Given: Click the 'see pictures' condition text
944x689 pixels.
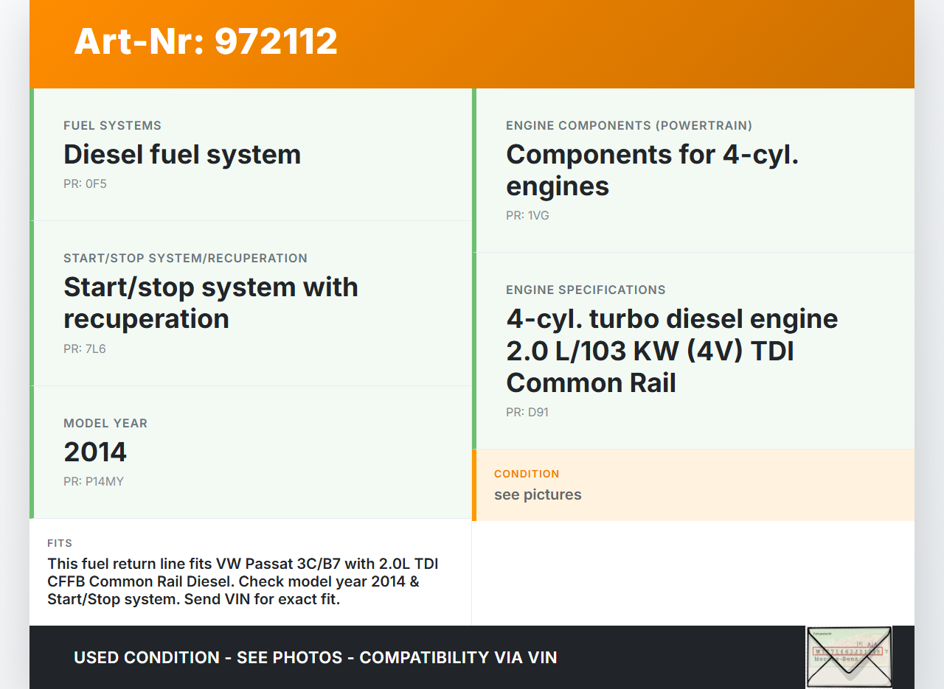Looking at the screenshot, I should pyautogui.click(x=538, y=495).
